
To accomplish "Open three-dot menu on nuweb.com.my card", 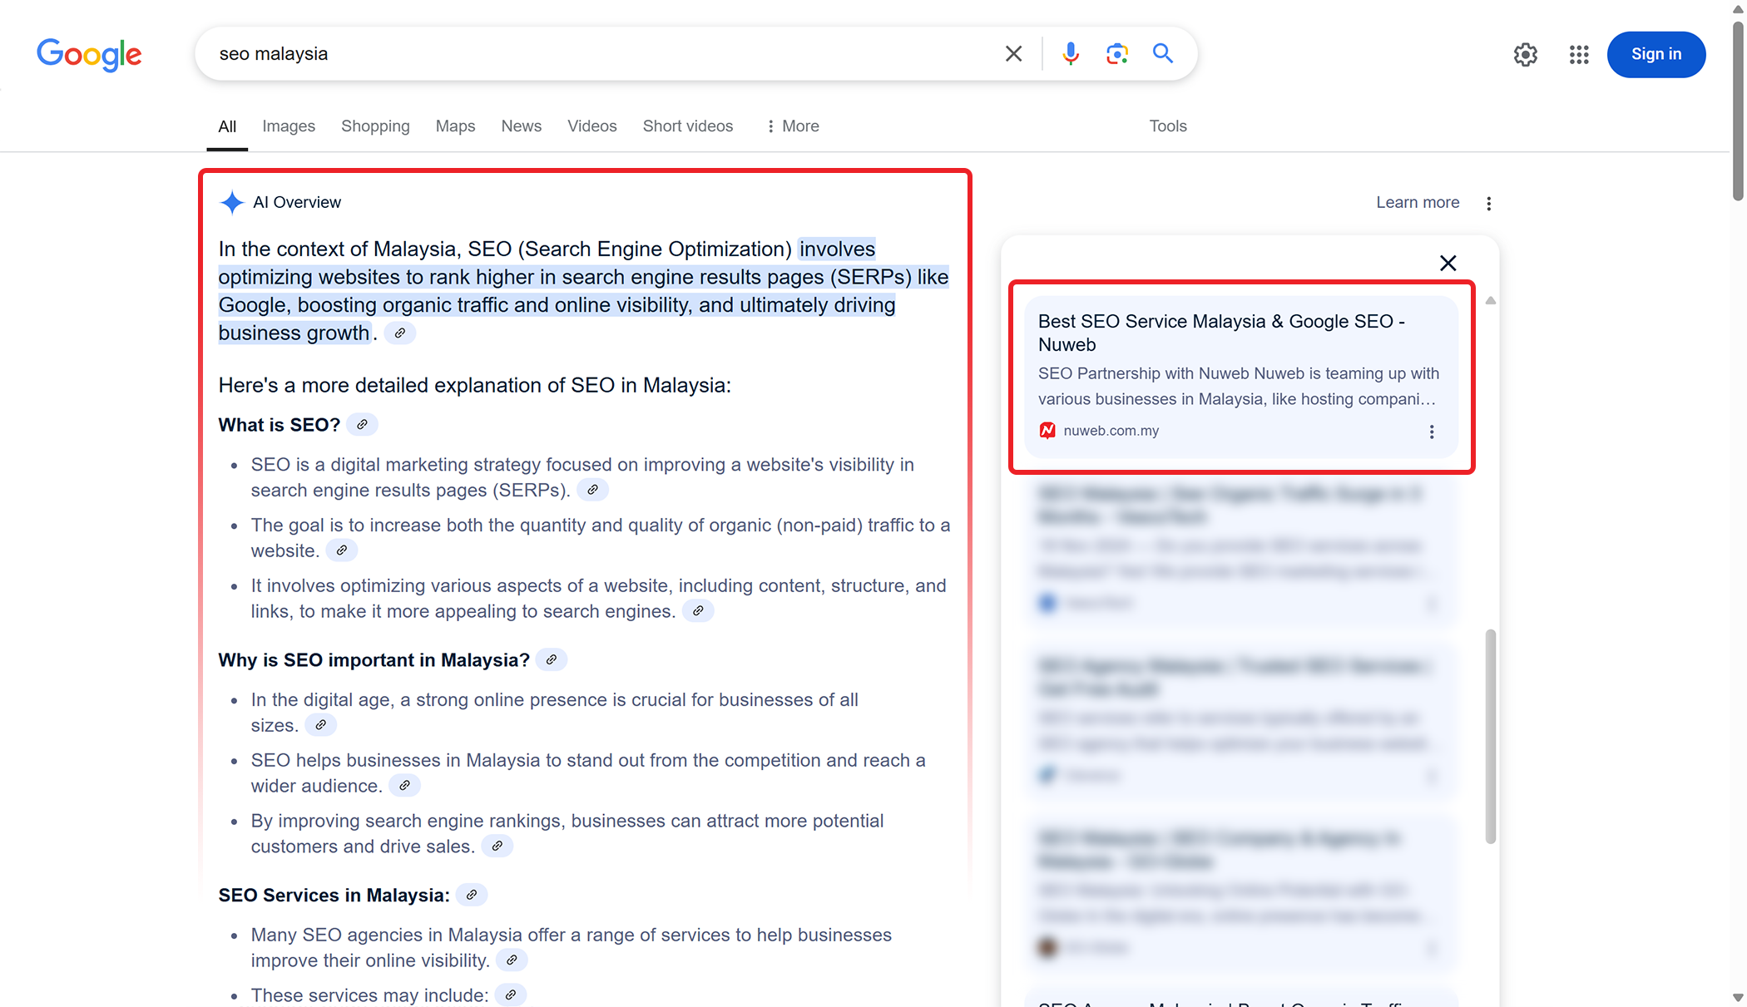I will (x=1432, y=432).
